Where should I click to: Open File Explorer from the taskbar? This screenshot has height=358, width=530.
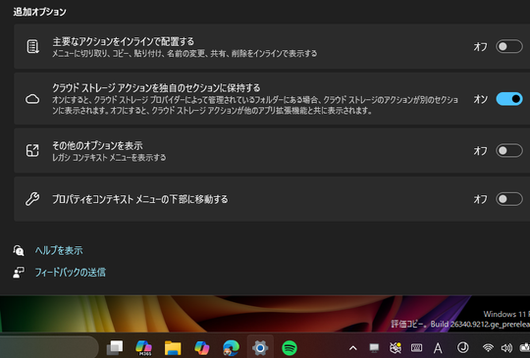coord(173,348)
